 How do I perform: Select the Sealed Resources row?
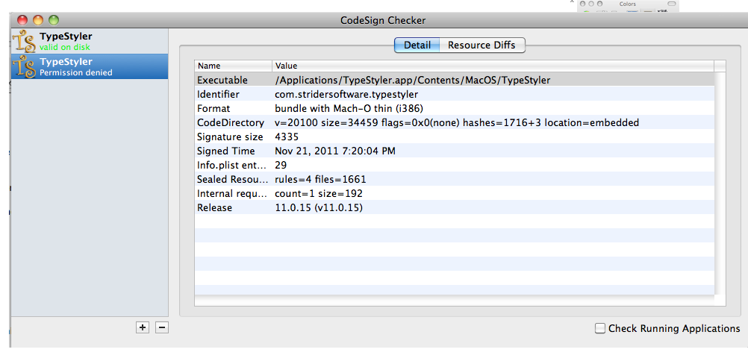pyautogui.click(x=454, y=180)
